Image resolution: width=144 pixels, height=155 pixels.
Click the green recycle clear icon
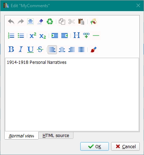coord(50,22)
